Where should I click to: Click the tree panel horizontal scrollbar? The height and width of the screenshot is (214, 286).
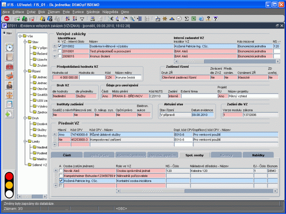(x=32, y=197)
